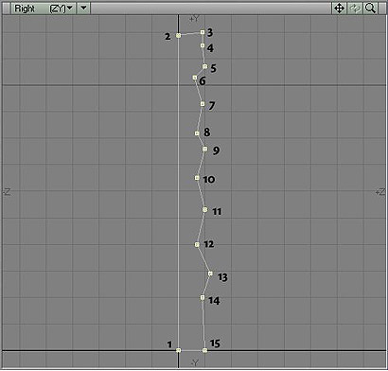This screenshot has height=371, width=388.
Task: Select the point labeled 2 at the top
Action: point(179,36)
